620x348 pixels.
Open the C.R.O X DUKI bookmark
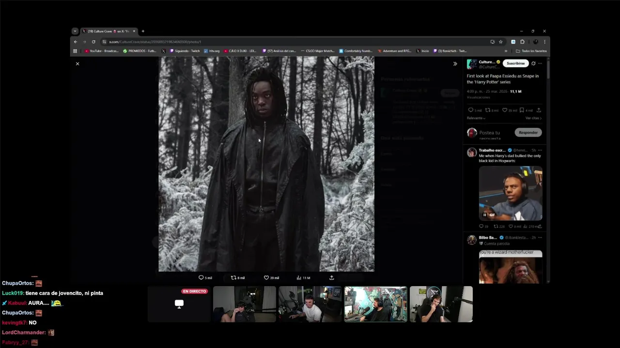pos(240,51)
